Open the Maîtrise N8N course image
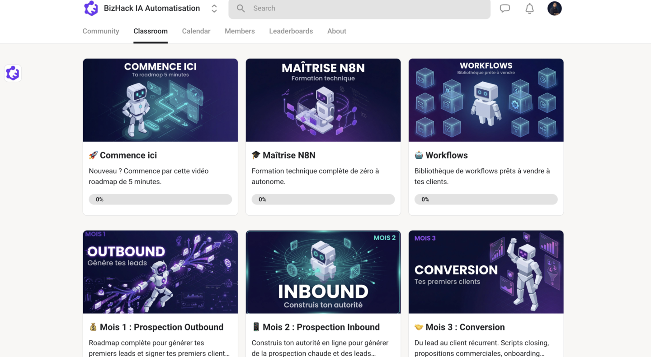This screenshot has width=651, height=357. (x=323, y=100)
